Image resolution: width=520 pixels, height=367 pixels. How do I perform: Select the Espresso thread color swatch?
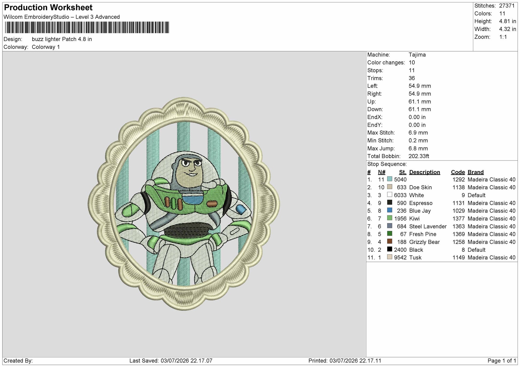pyautogui.click(x=390, y=203)
